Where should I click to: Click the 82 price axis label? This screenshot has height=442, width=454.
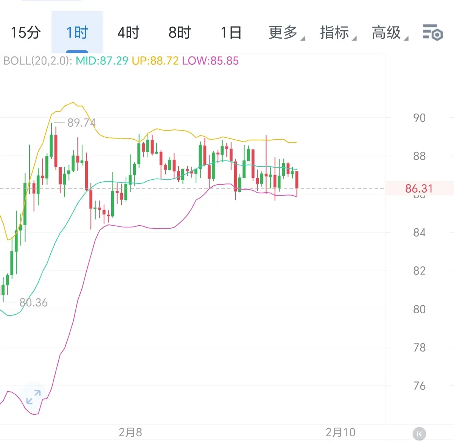click(x=419, y=271)
